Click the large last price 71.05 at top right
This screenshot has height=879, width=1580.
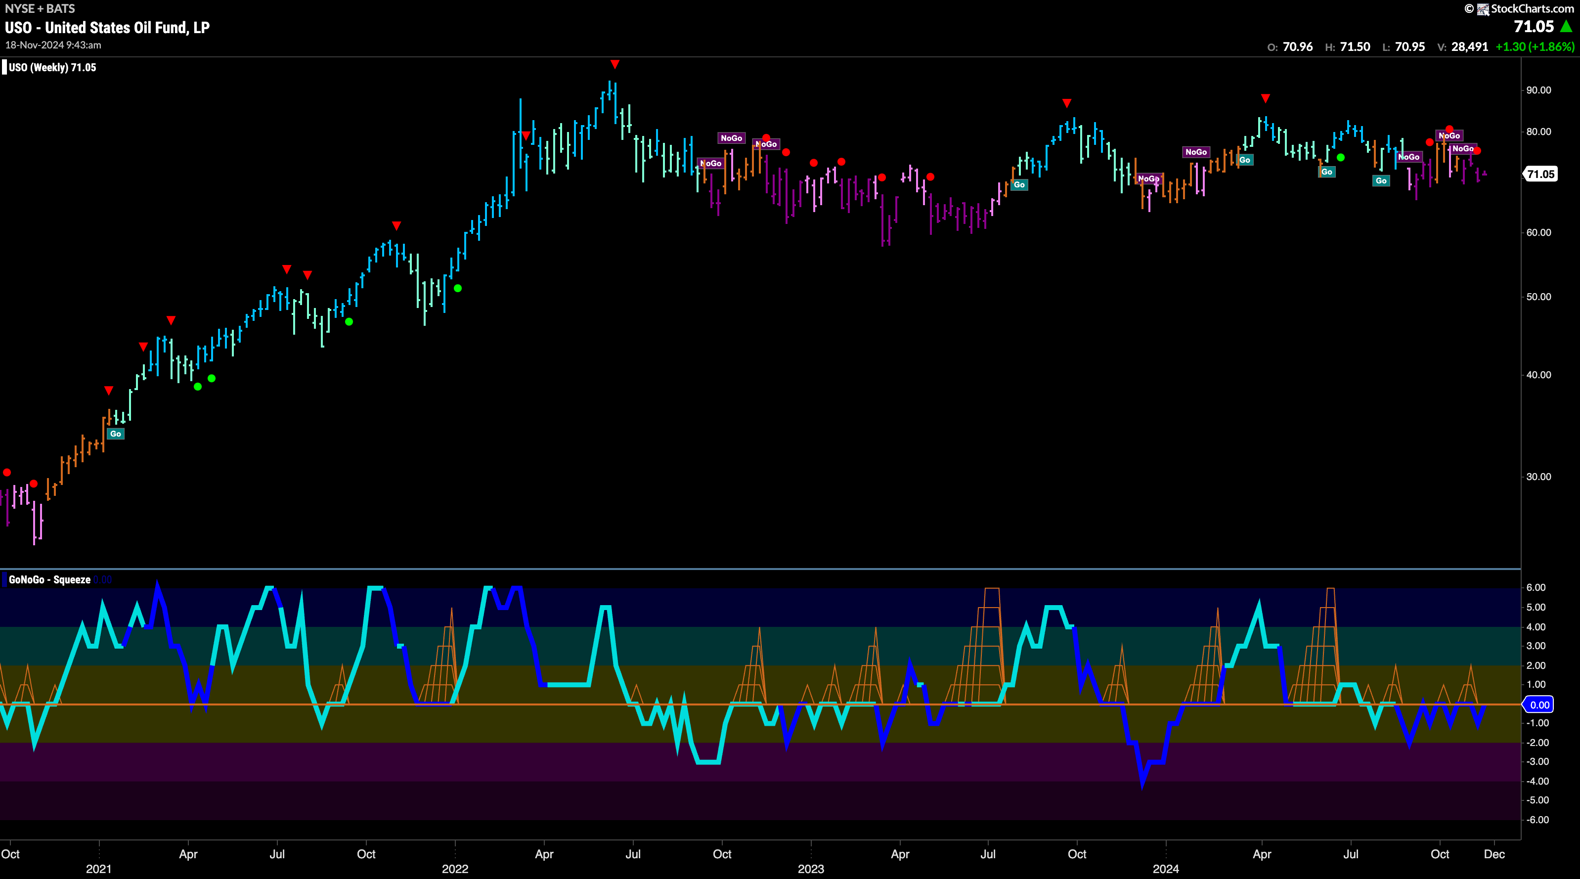(1534, 26)
